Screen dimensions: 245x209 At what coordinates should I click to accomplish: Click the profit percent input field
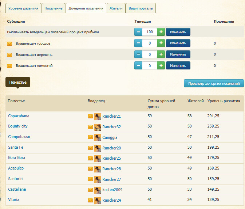(150, 32)
